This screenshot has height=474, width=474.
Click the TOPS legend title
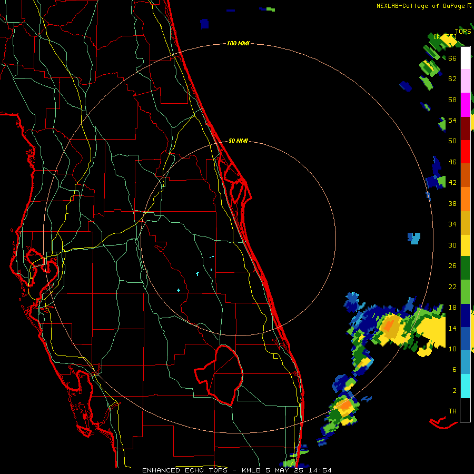click(x=463, y=31)
